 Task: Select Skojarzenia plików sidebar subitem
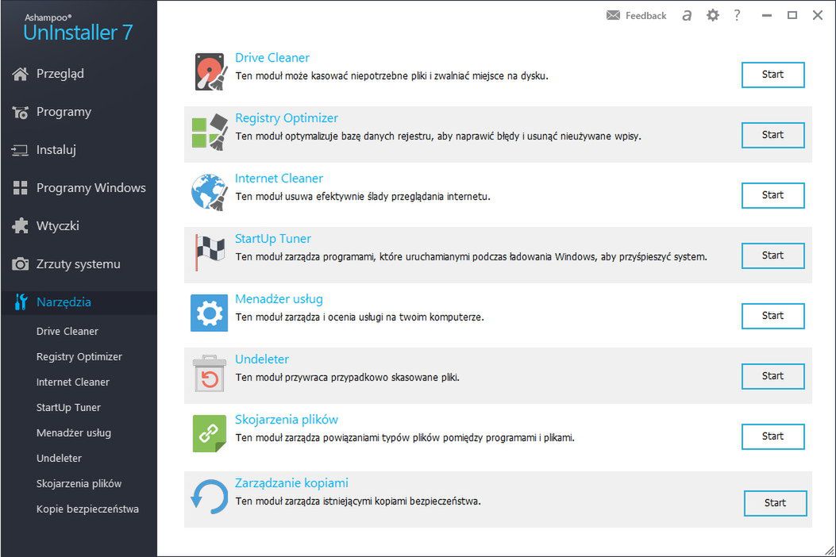point(79,483)
